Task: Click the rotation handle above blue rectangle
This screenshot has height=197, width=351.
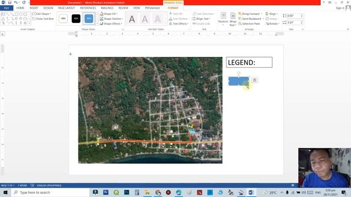Action: tap(239, 73)
